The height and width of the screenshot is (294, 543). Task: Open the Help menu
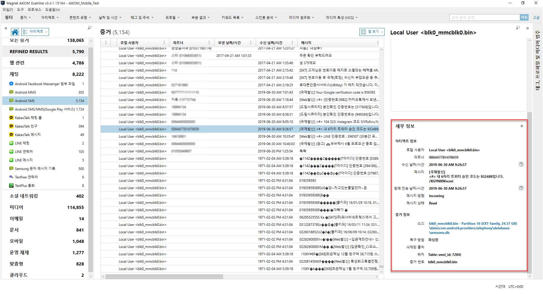coord(53,10)
